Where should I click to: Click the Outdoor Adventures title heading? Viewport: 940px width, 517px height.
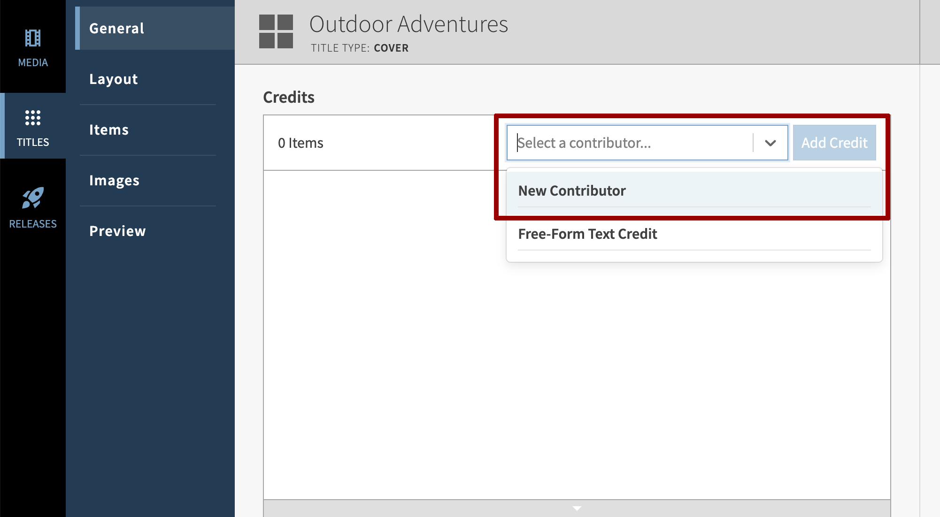click(409, 24)
